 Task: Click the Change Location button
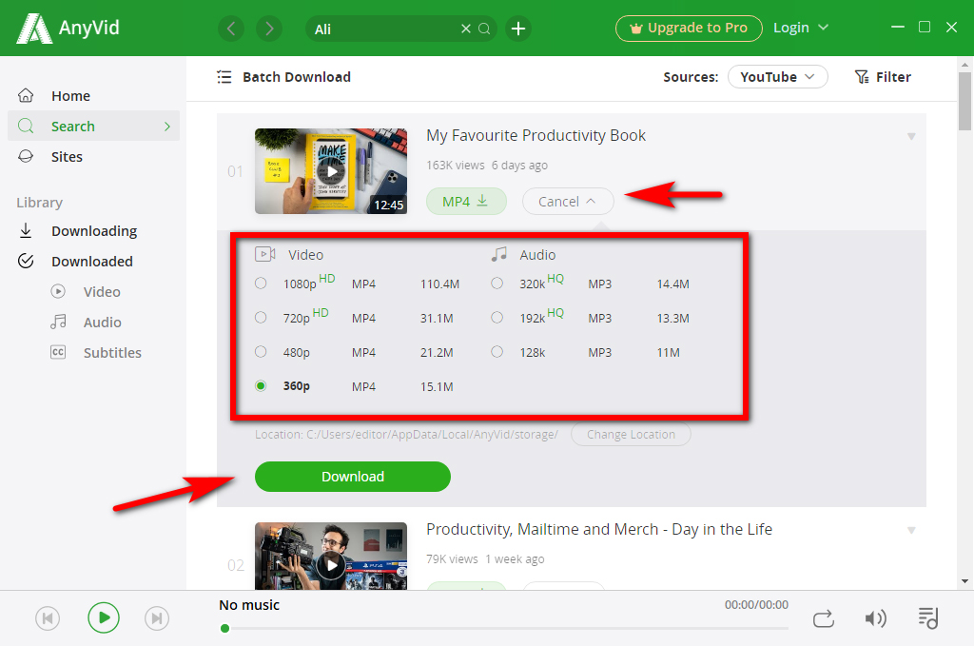tap(631, 434)
